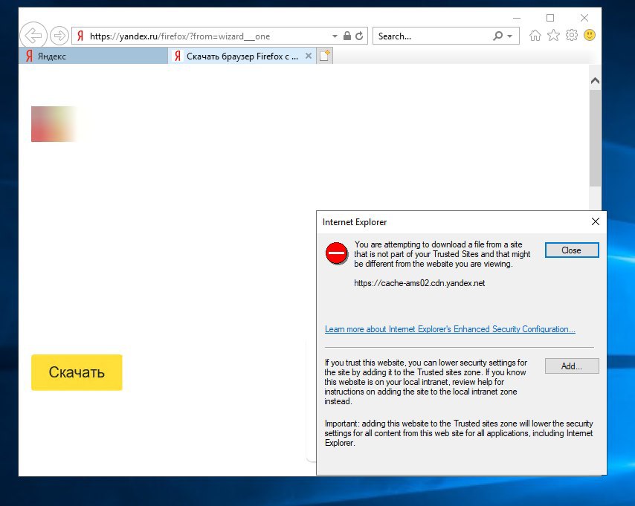This screenshot has width=635, height=506.
Task: Click the 'You are attempting to download' message
Action: coord(442,254)
